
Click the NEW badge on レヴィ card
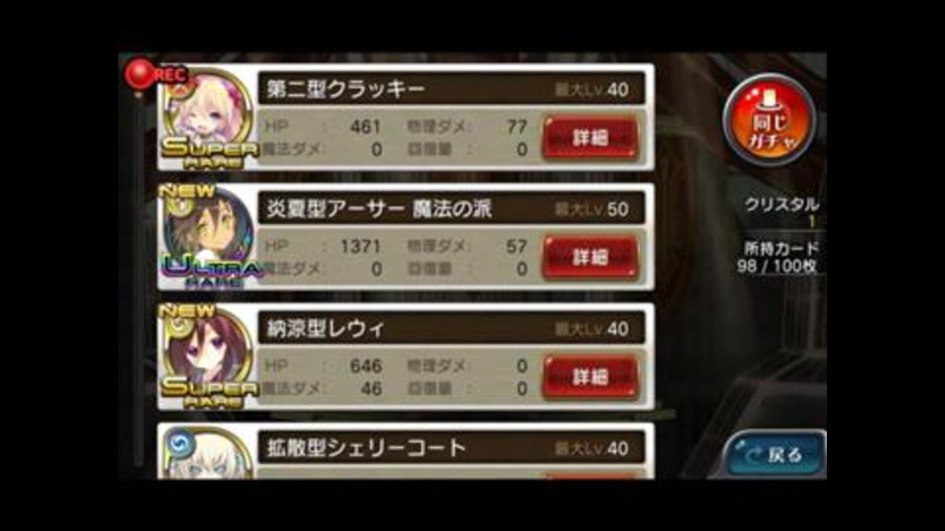click(187, 312)
